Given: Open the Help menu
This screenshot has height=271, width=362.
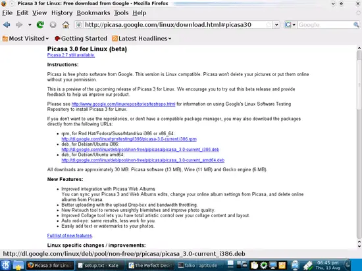Looking at the screenshot, I should pyautogui.click(x=140, y=13).
